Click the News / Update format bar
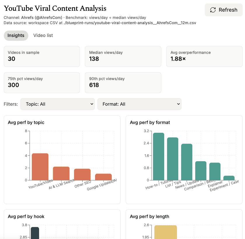The width and height of the screenshot is (245, 239). [x=187, y=162]
